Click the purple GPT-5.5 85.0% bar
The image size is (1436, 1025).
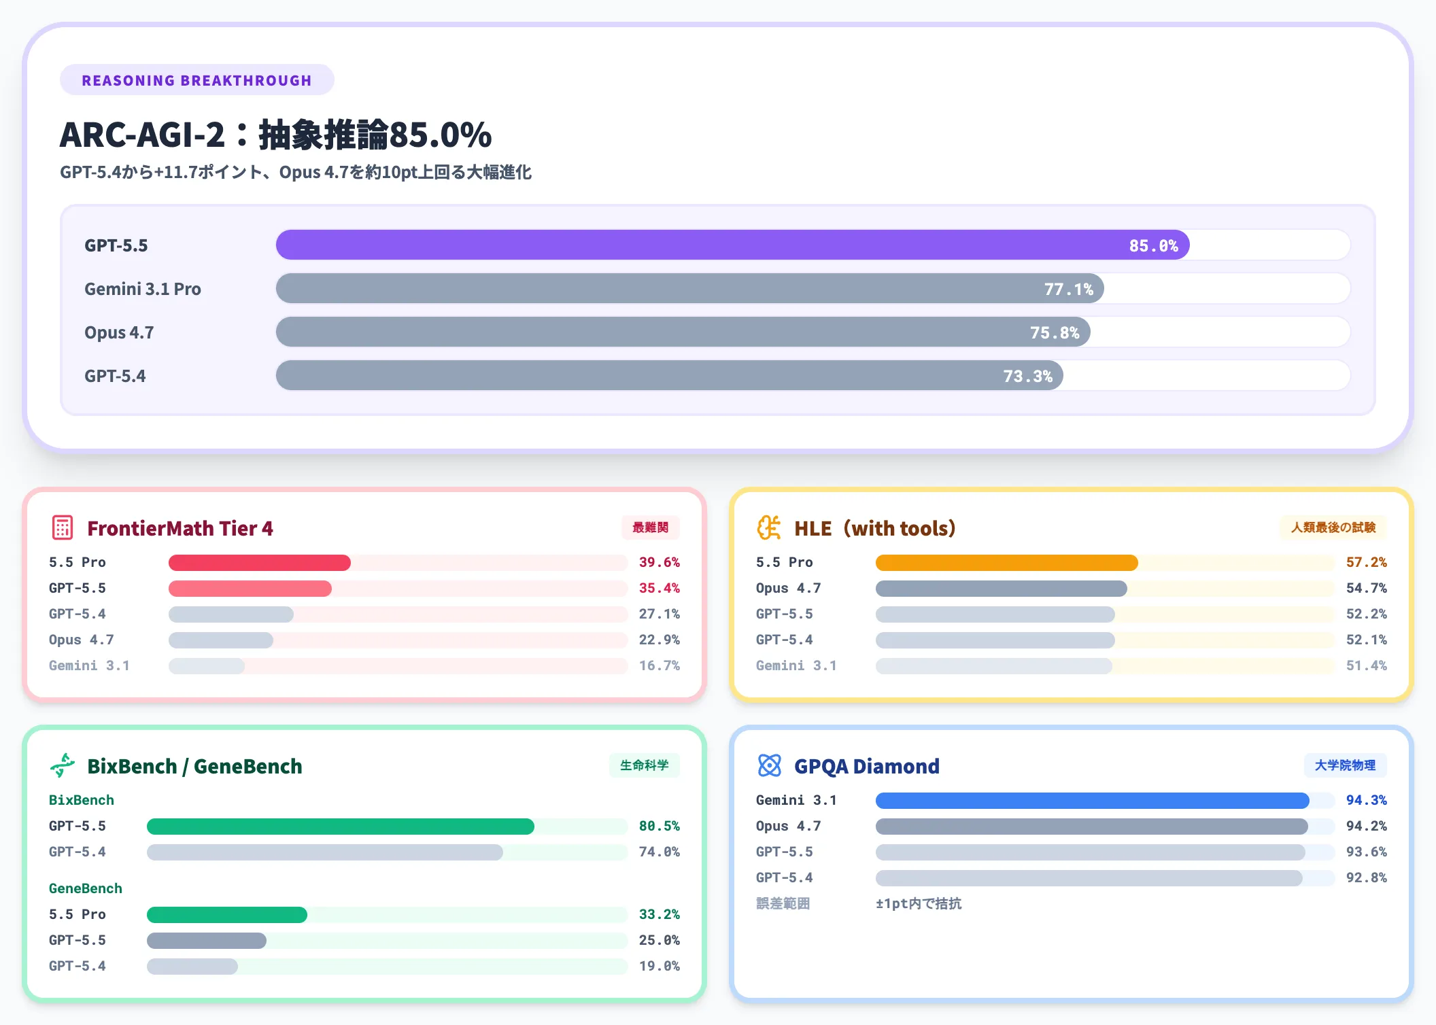(x=732, y=245)
